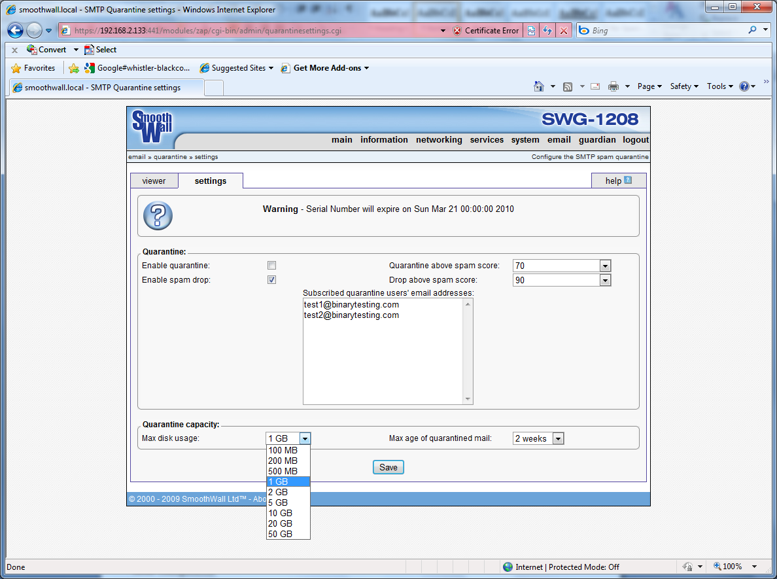Open the services navigation menu

coord(487,140)
